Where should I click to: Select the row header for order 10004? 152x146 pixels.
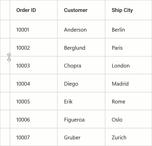(5, 83)
